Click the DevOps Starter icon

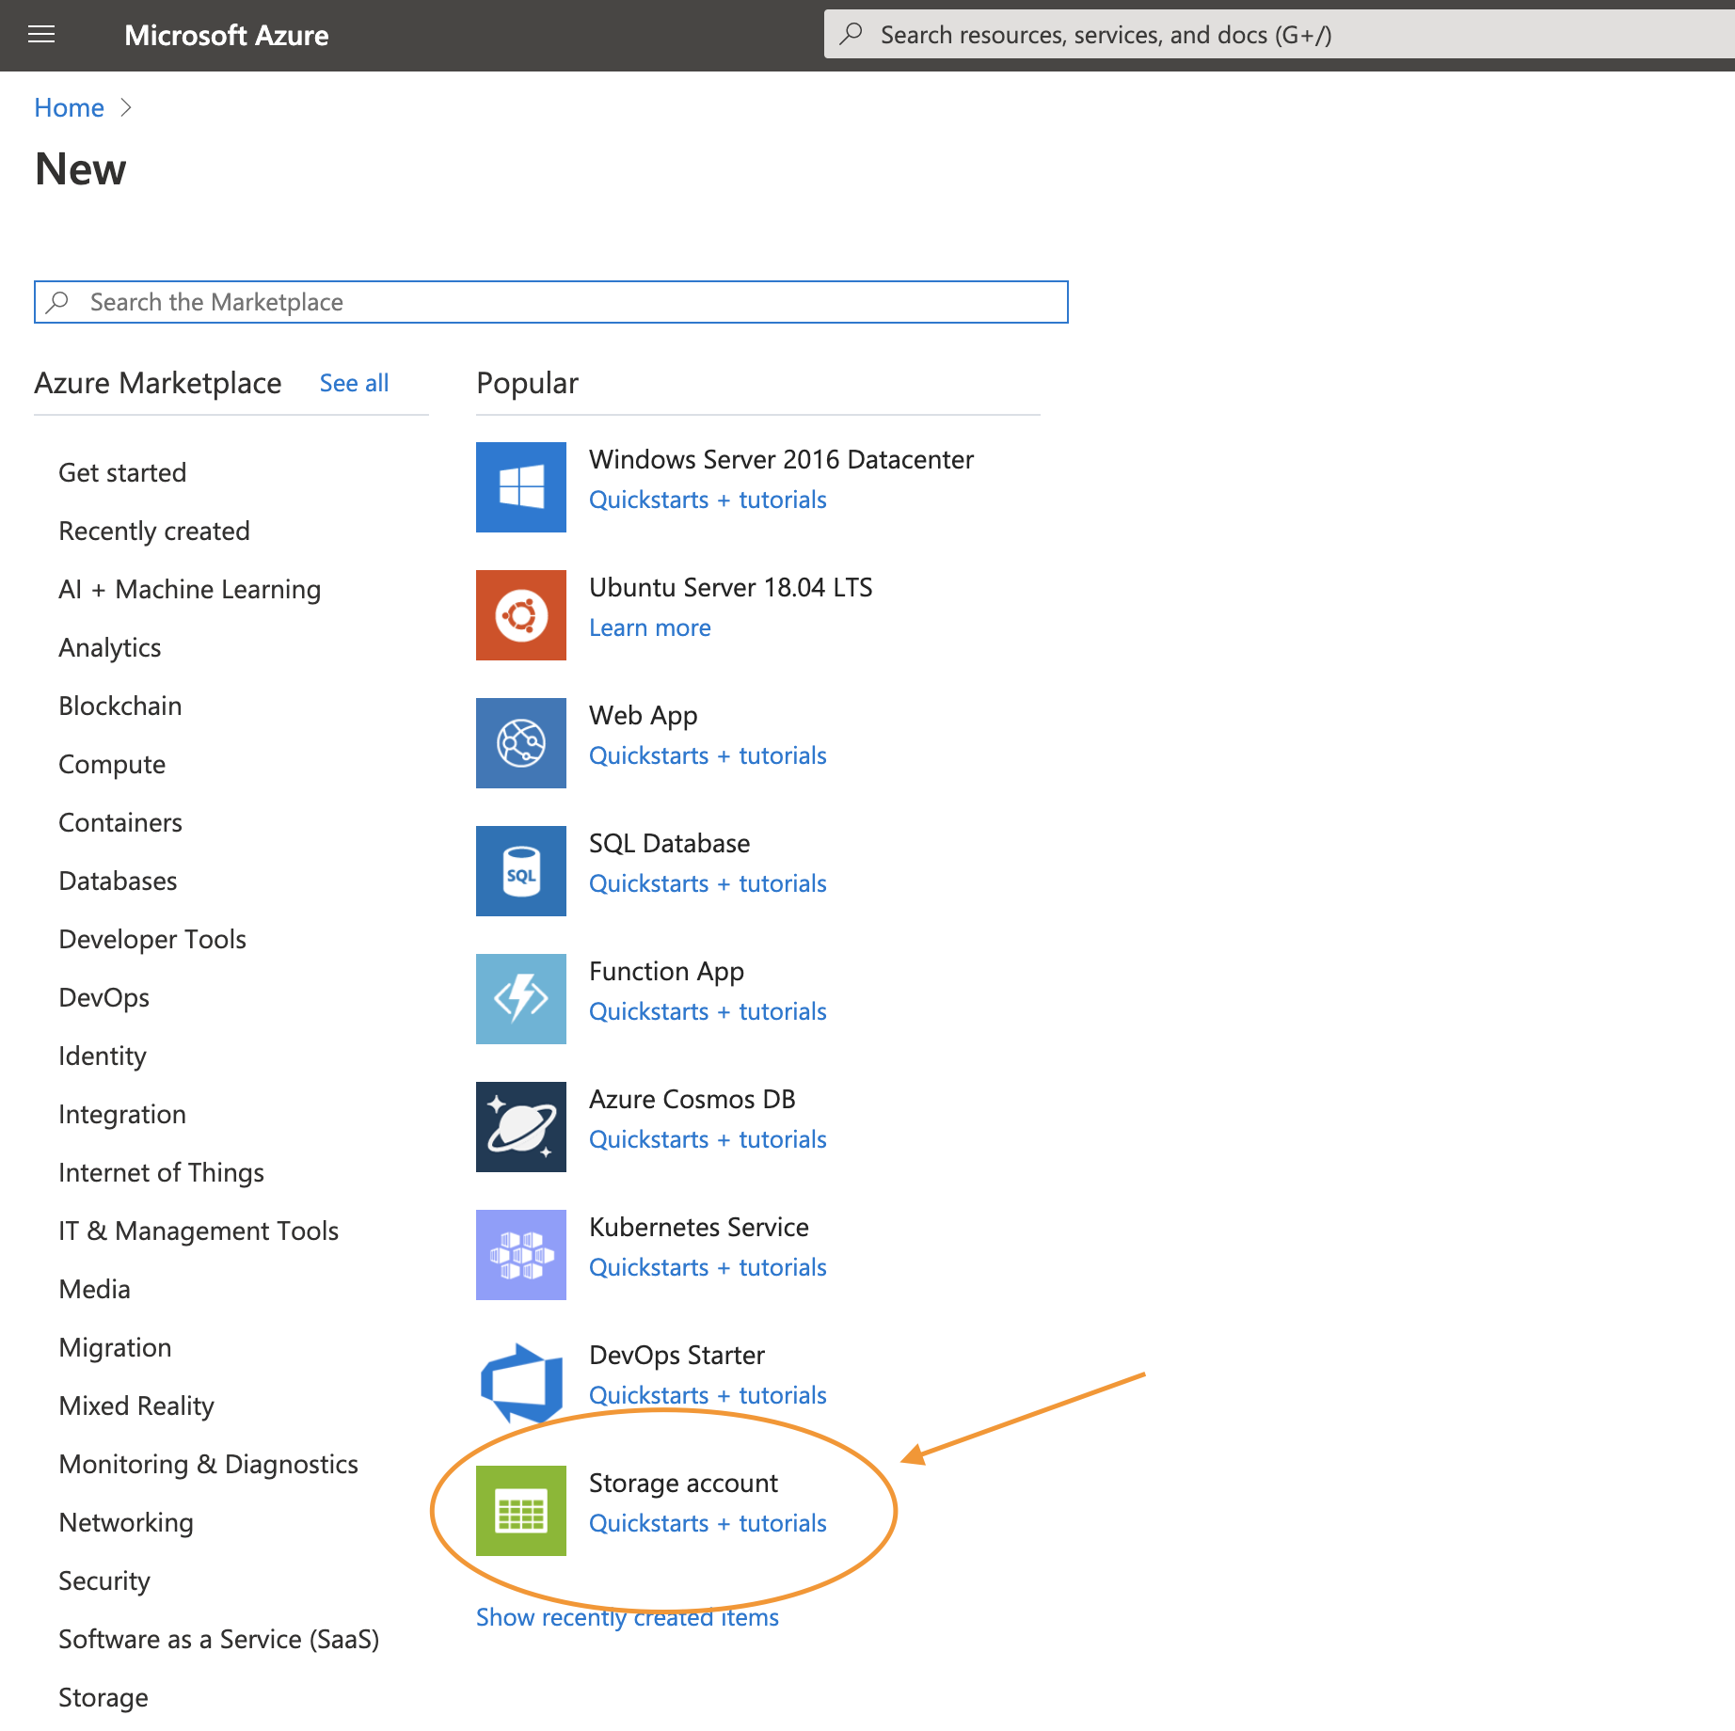tap(521, 1383)
